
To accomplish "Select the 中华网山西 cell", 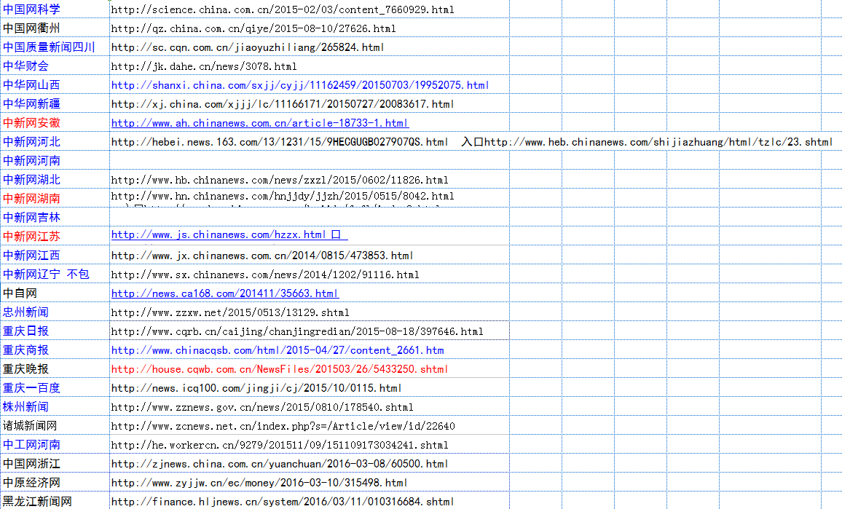I will pos(55,84).
